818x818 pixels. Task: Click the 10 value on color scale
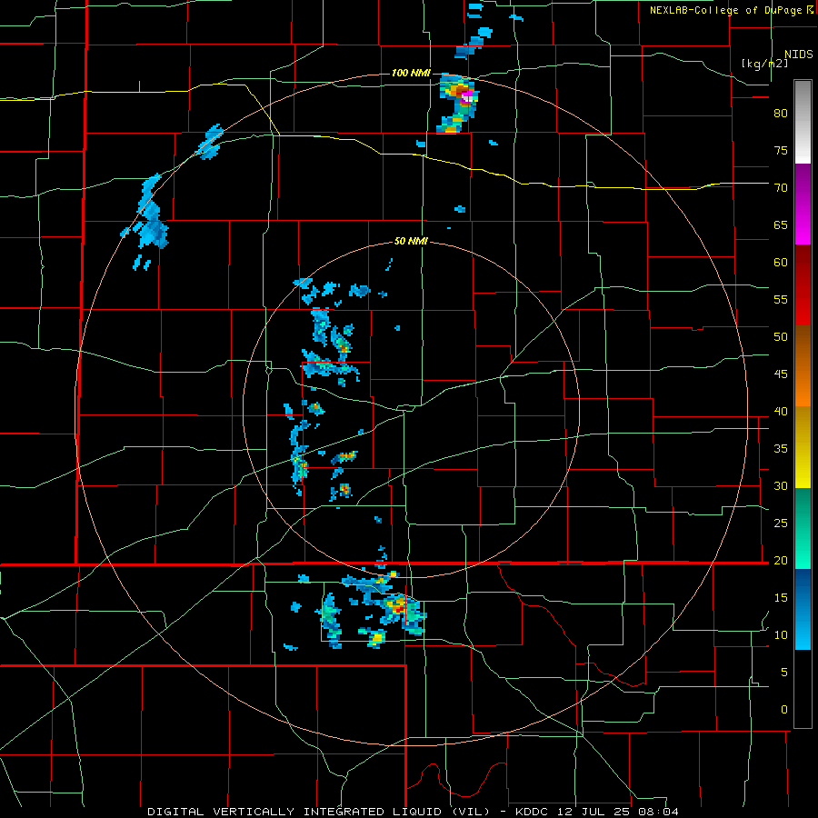[781, 635]
